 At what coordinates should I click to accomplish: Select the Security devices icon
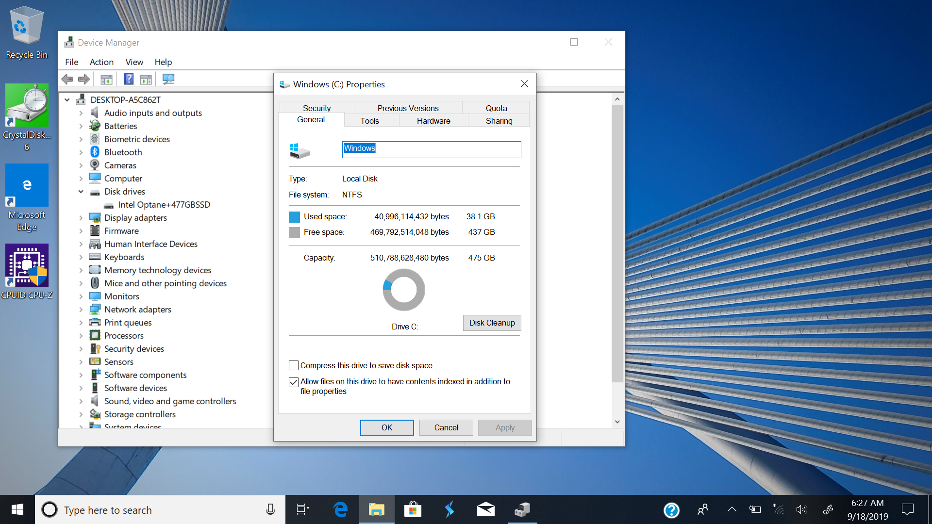point(95,348)
